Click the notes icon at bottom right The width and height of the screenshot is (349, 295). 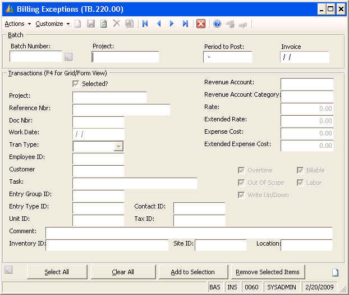pos(335,273)
